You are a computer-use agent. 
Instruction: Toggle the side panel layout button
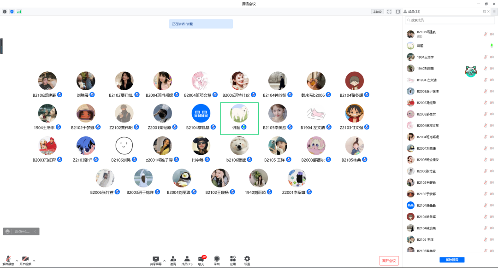point(398,12)
